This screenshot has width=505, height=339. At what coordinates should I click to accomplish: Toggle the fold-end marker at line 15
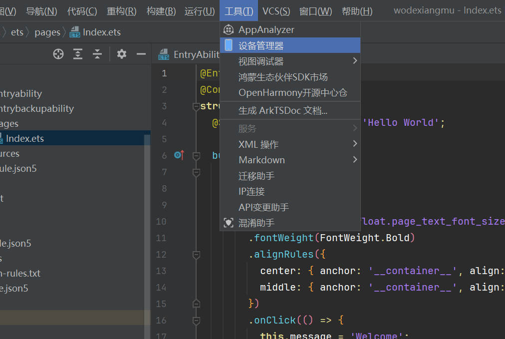[196, 304]
